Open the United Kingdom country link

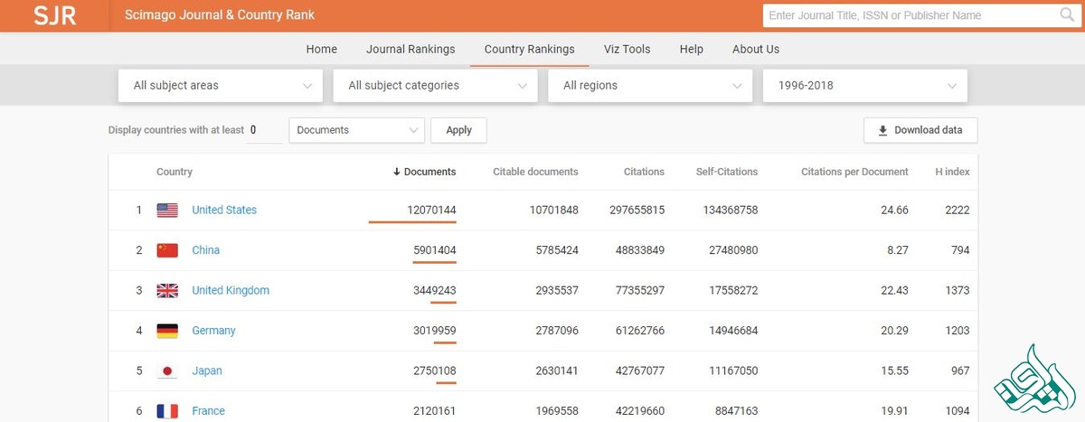click(231, 290)
